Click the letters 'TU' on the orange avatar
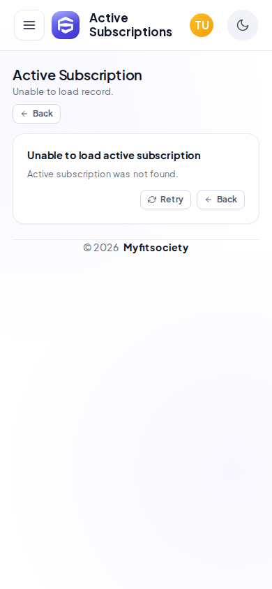The width and height of the screenshot is (272, 589). tap(202, 26)
